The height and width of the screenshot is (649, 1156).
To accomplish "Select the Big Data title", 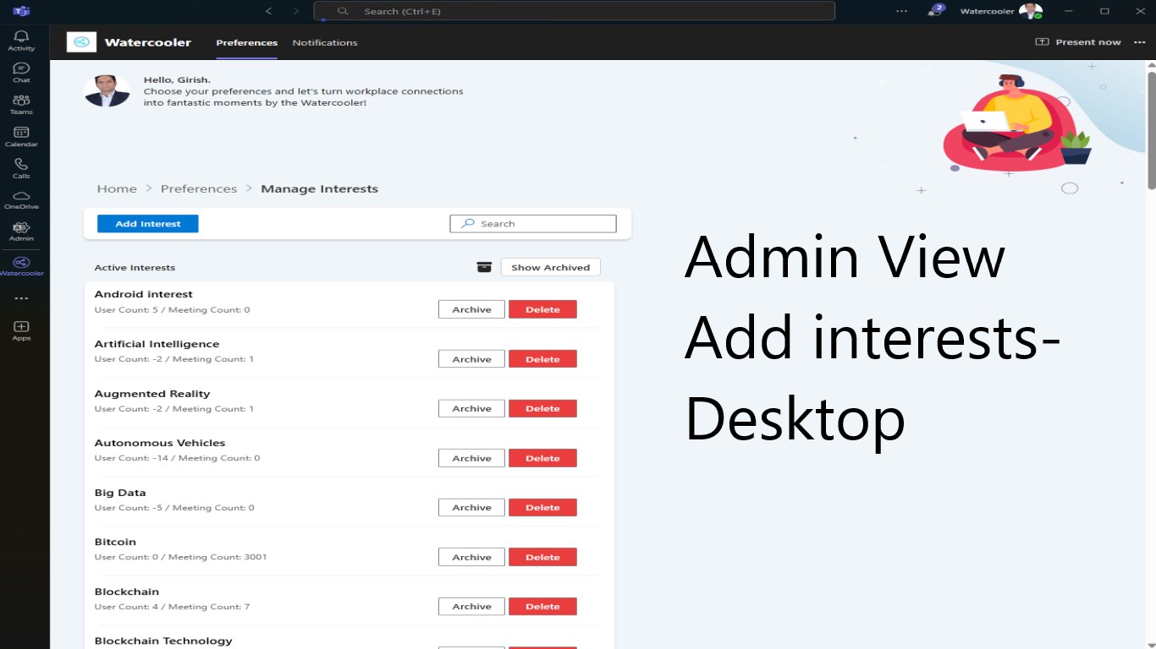I will pyautogui.click(x=120, y=493).
